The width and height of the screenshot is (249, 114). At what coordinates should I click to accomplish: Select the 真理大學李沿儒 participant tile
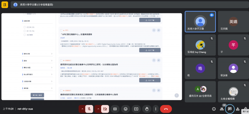[200, 21]
